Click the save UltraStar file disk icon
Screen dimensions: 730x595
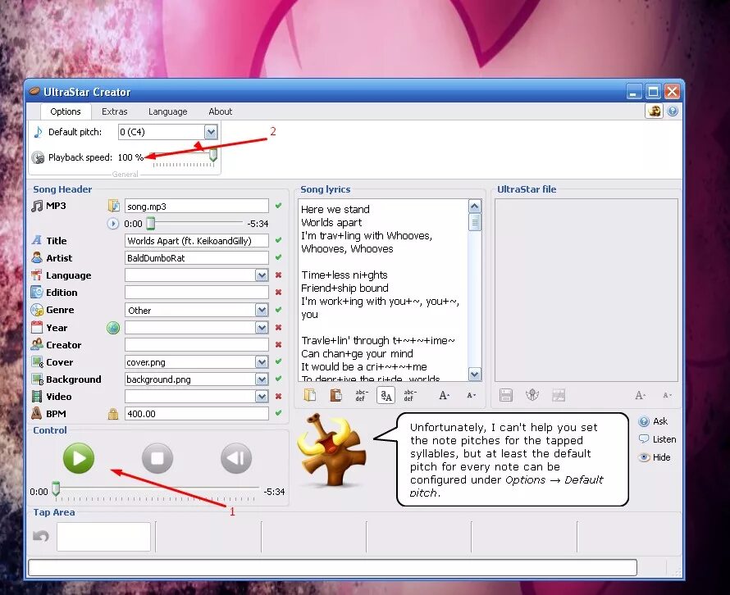pyautogui.click(x=505, y=395)
